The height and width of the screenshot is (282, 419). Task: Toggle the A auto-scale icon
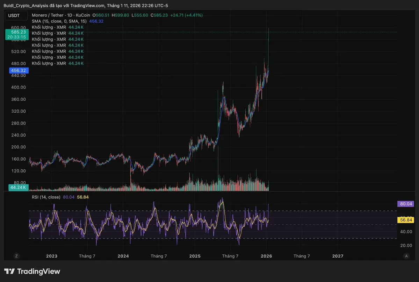pyautogui.click(x=406, y=256)
